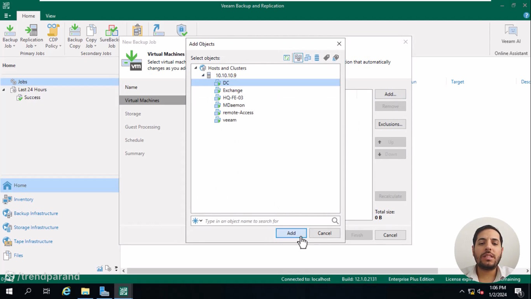Viewport: 531px width, 299px height.
Task: Select the Hosts and Clusters view icon
Action: [298, 58]
